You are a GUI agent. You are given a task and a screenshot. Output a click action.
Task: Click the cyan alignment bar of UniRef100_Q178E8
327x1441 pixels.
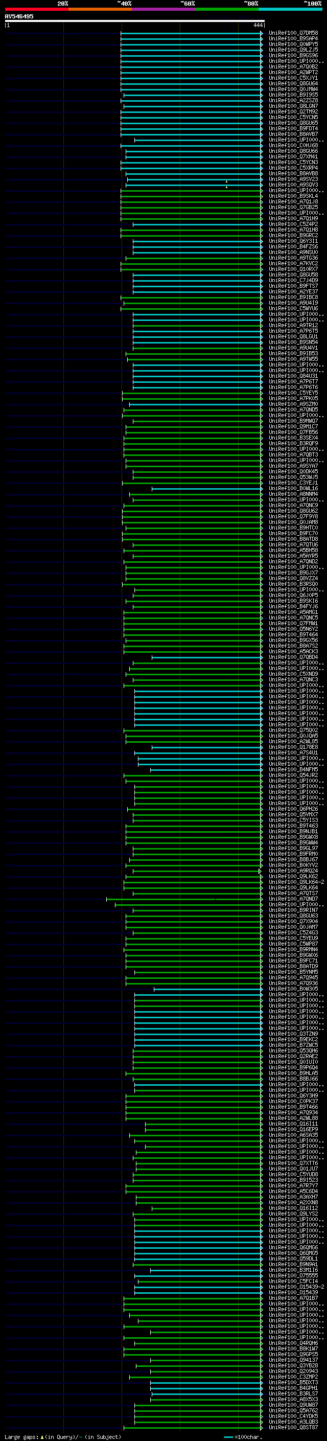point(207,747)
